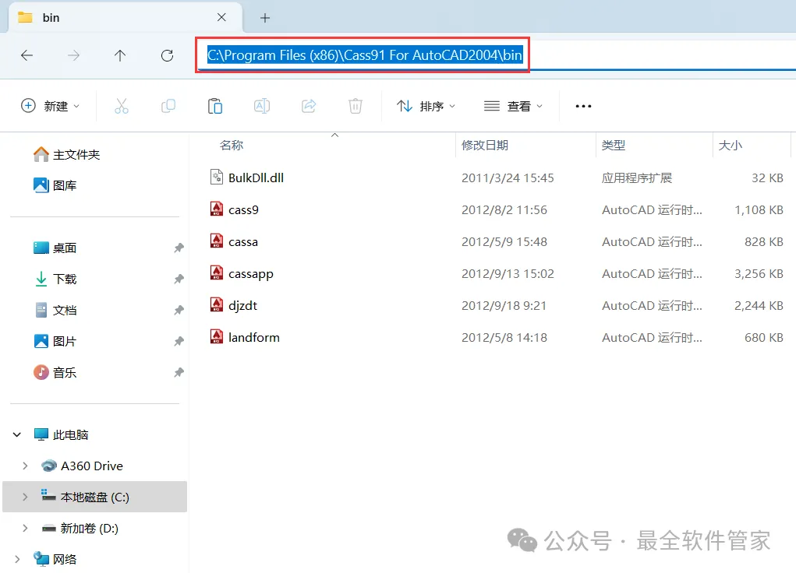Open 下载 (Downloads) in sidebar
Image resolution: width=796 pixels, height=573 pixels.
click(55, 279)
